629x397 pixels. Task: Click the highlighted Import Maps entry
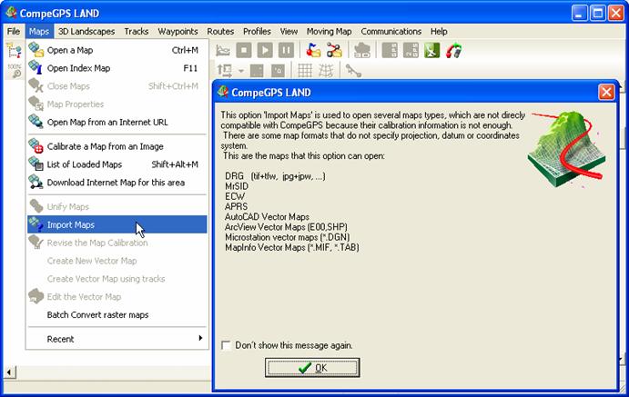pyautogui.click(x=117, y=224)
